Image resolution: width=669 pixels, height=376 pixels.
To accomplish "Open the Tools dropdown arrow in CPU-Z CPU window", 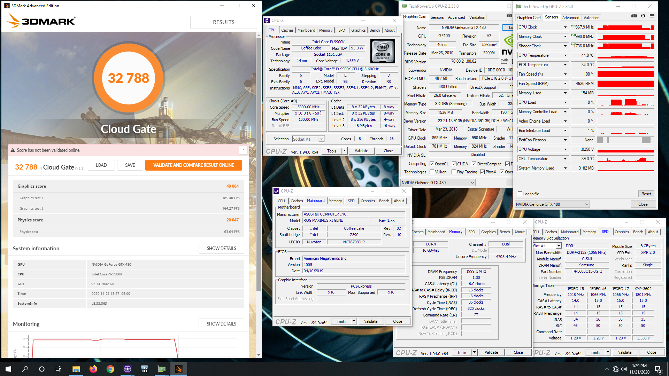I will tap(344, 151).
